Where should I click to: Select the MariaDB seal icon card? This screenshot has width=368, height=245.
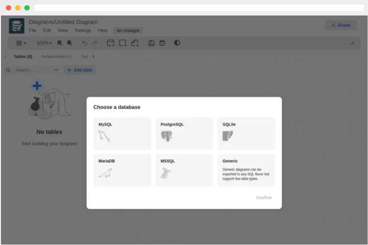[122, 170]
